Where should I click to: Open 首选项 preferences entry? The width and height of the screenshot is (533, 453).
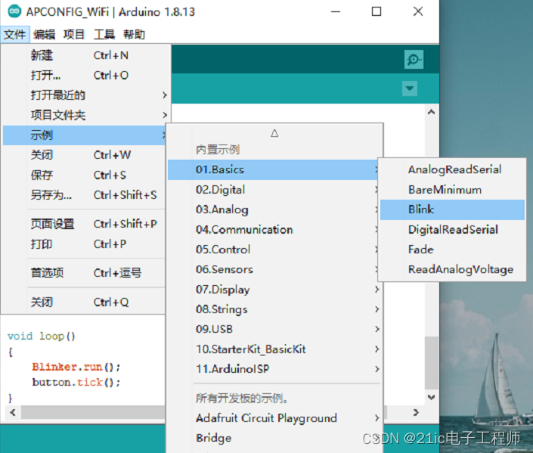point(85,273)
